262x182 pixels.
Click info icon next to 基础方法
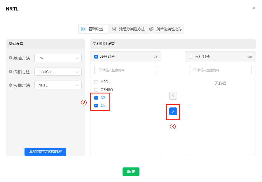pos(11,58)
